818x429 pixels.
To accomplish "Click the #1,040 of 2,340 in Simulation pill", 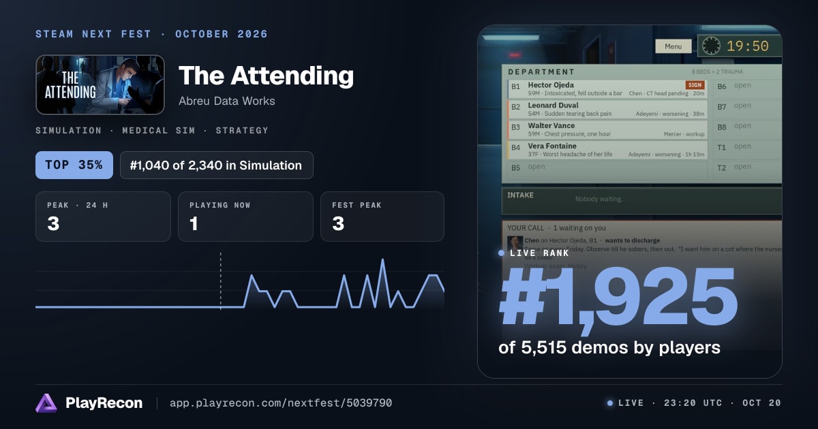I will (x=217, y=165).
